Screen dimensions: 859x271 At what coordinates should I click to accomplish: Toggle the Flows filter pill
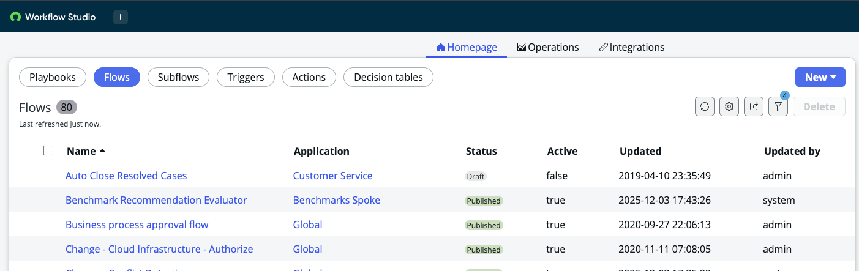point(116,77)
